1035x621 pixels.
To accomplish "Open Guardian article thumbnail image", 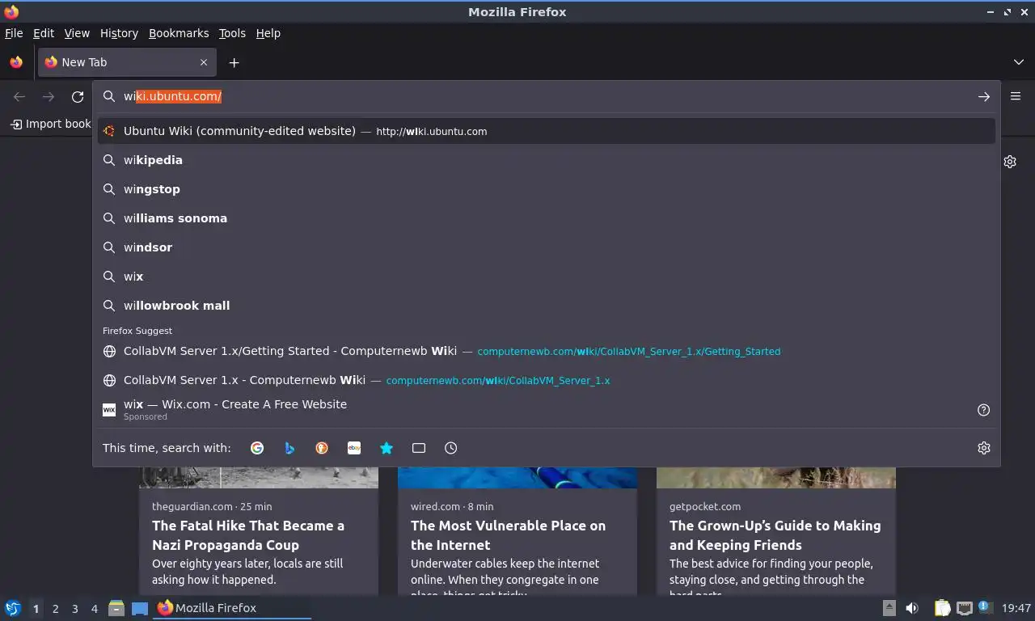I will pyautogui.click(x=259, y=478).
